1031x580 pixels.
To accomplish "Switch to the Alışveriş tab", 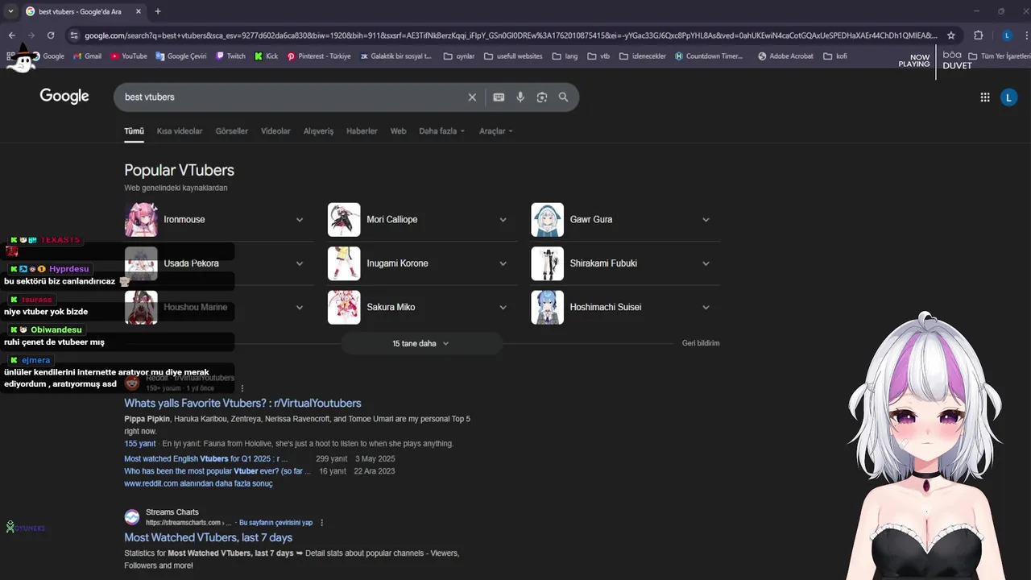I will tap(318, 131).
